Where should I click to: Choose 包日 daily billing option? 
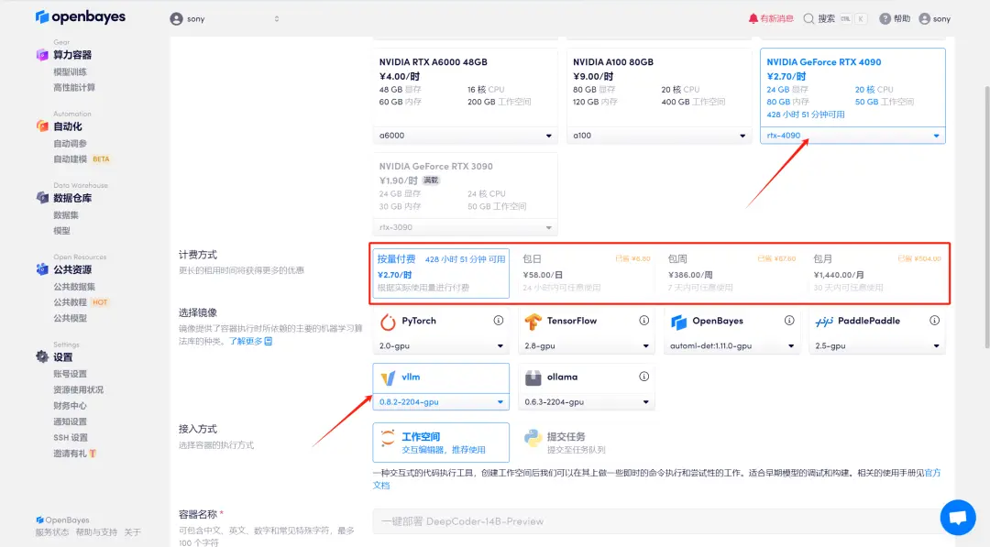[x=586, y=273]
